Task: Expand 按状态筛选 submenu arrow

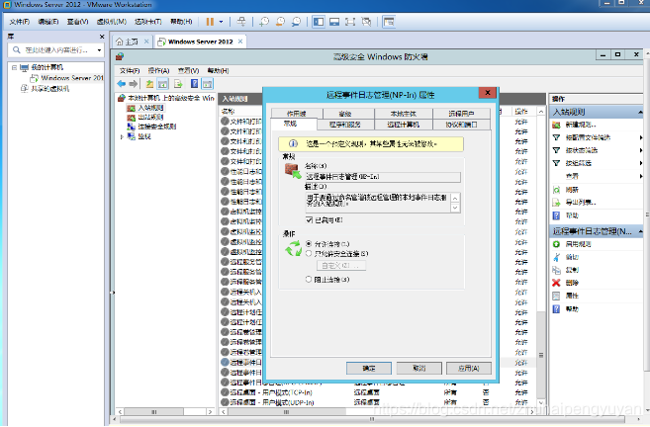Action: 641,150
